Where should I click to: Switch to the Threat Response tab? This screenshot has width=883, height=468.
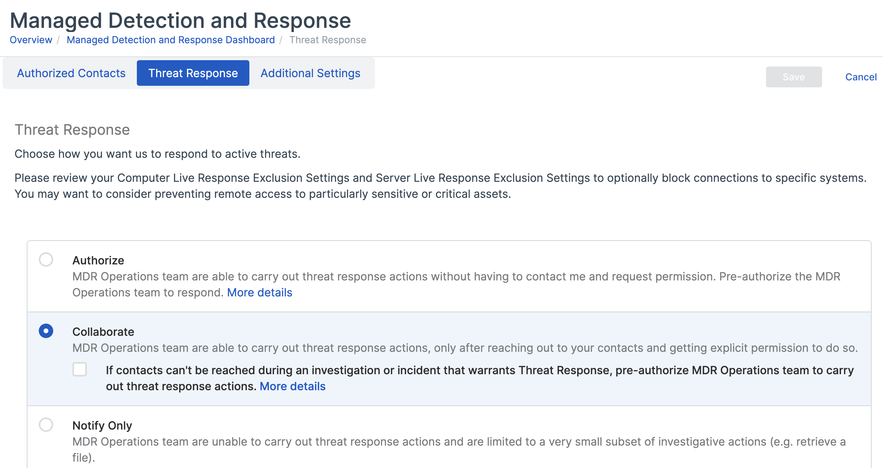coord(193,73)
